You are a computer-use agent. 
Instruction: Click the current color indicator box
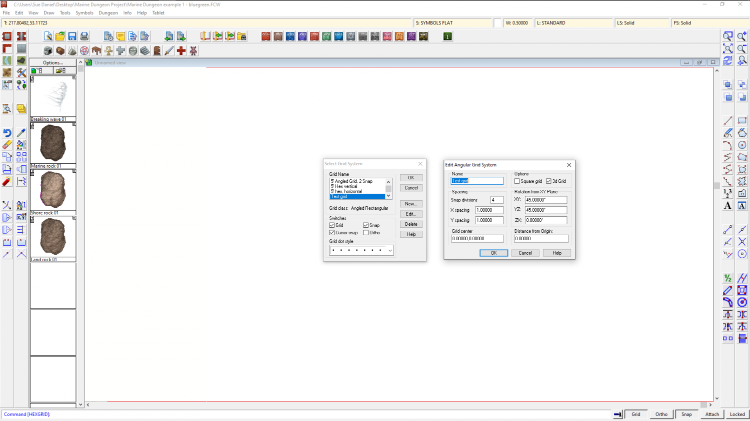point(497,23)
